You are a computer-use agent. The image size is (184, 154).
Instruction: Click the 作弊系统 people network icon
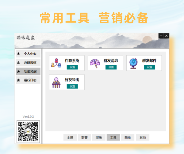click(x=56, y=63)
